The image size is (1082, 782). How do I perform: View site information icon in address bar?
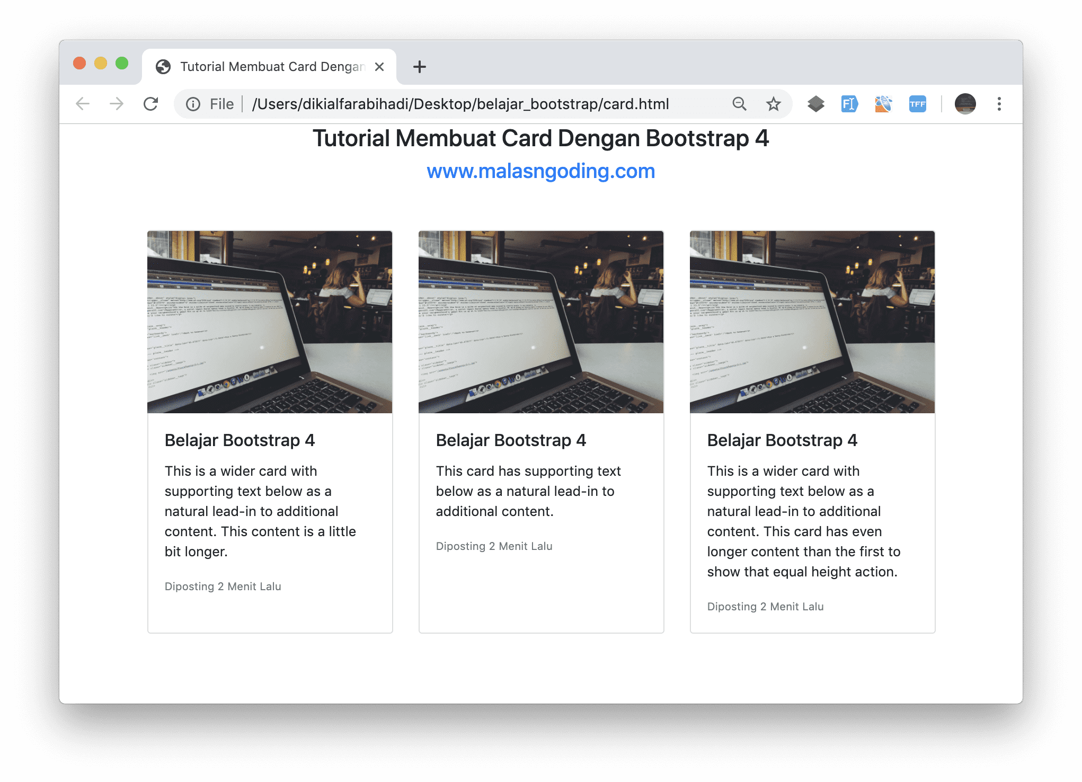pos(193,104)
